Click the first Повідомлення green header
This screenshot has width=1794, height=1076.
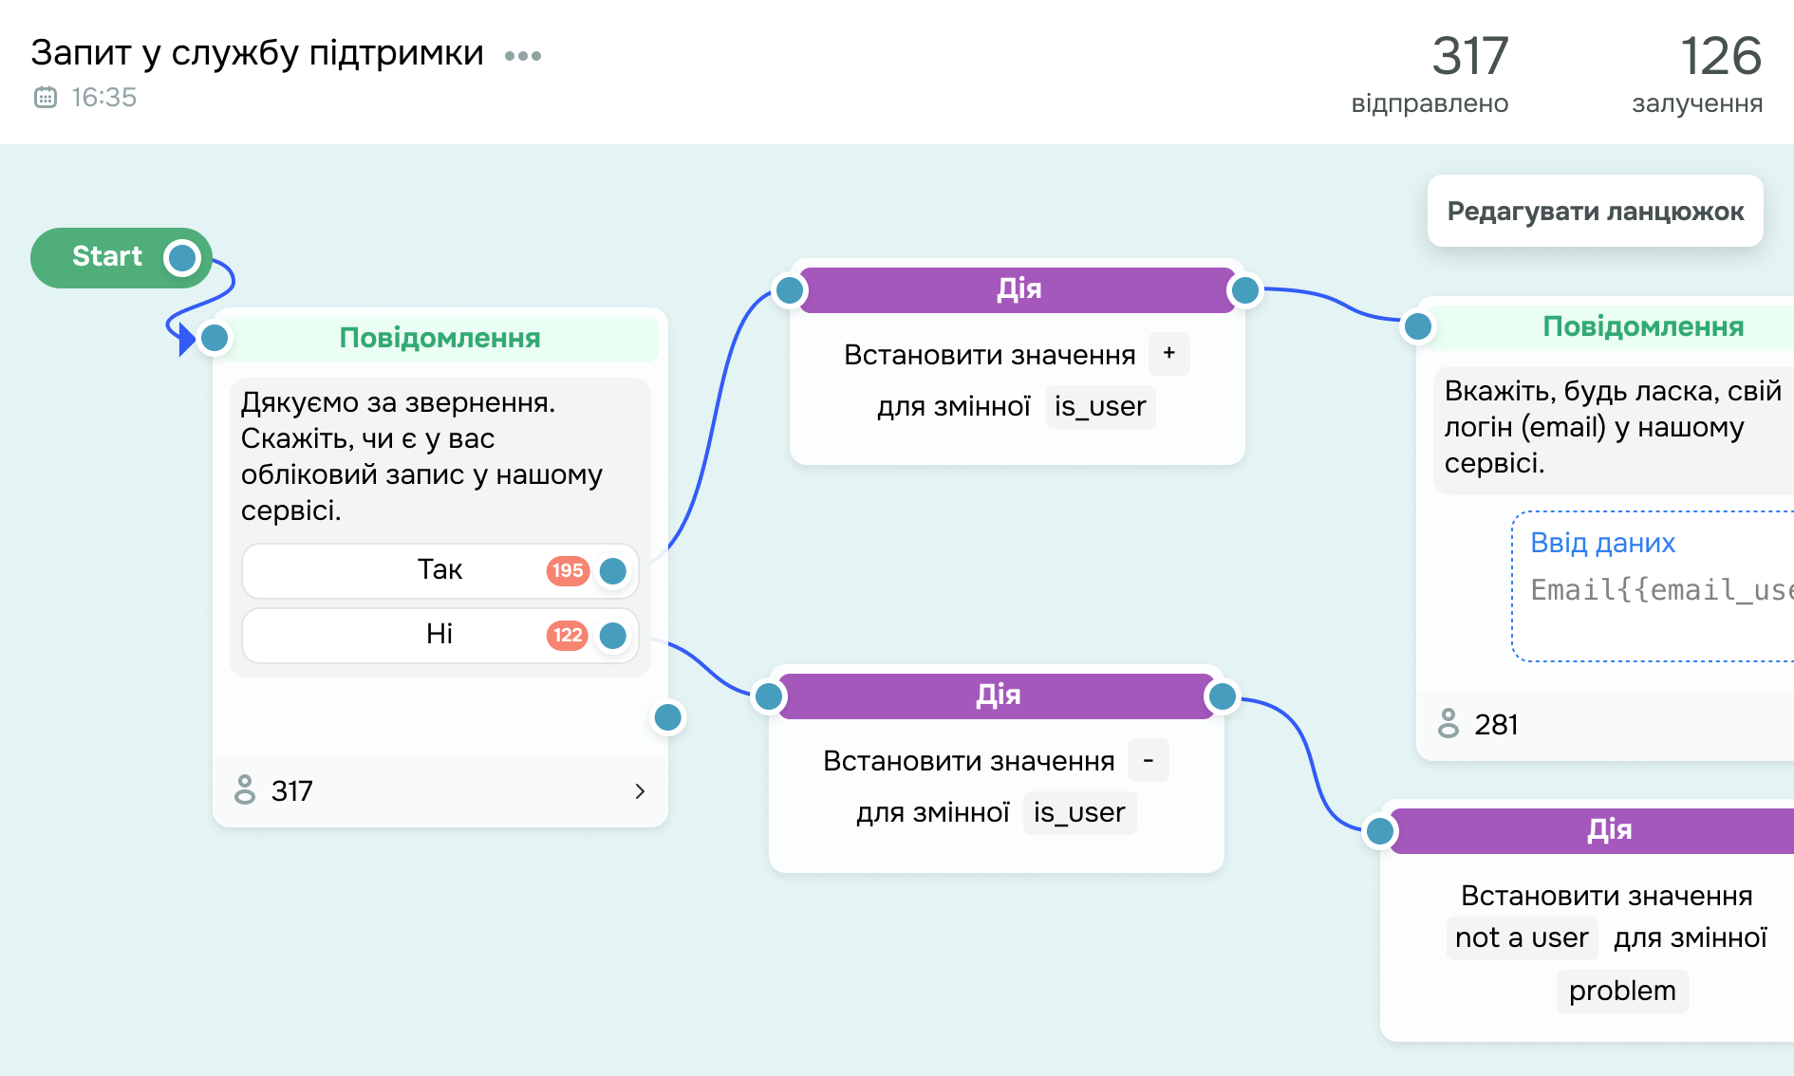pos(440,338)
